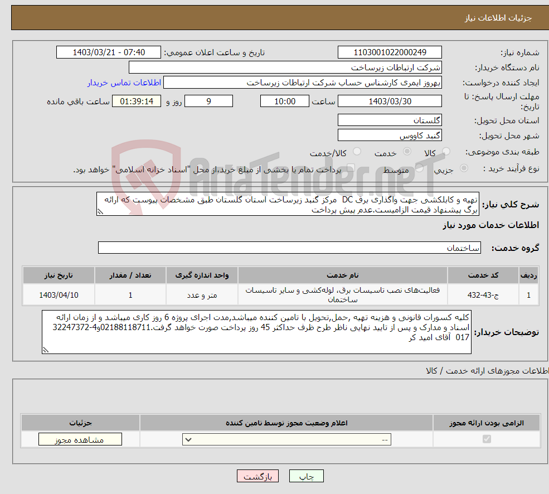Click the اعلام وضعیت مجوز توسط تامین کننده header
Image resolution: width=549 pixels, height=494 pixels.
pos(286,423)
